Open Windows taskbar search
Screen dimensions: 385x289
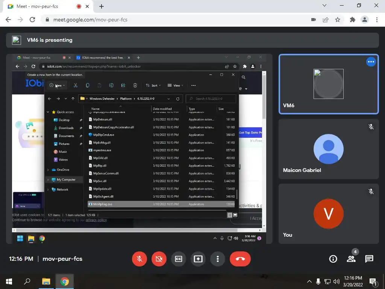click(27, 281)
